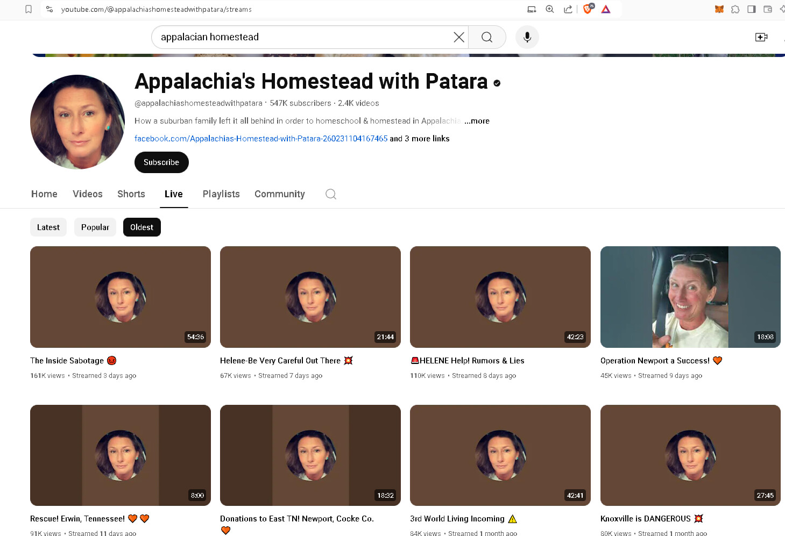Select the Live tab

(174, 194)
